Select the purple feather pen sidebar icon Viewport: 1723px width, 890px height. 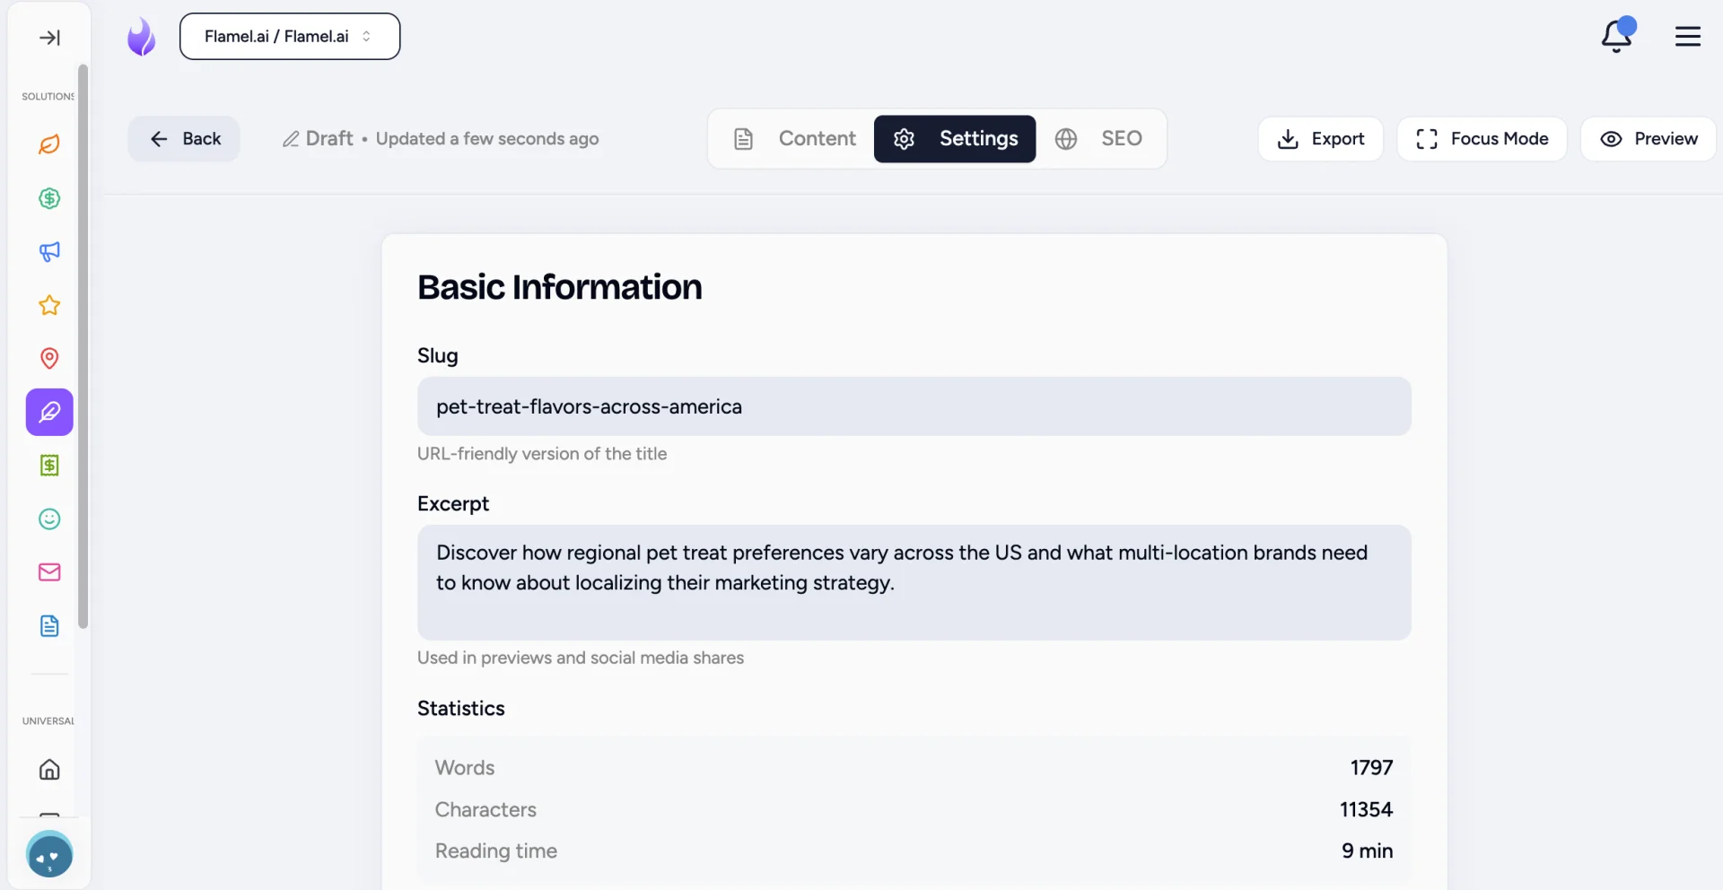tap(49, 412)
